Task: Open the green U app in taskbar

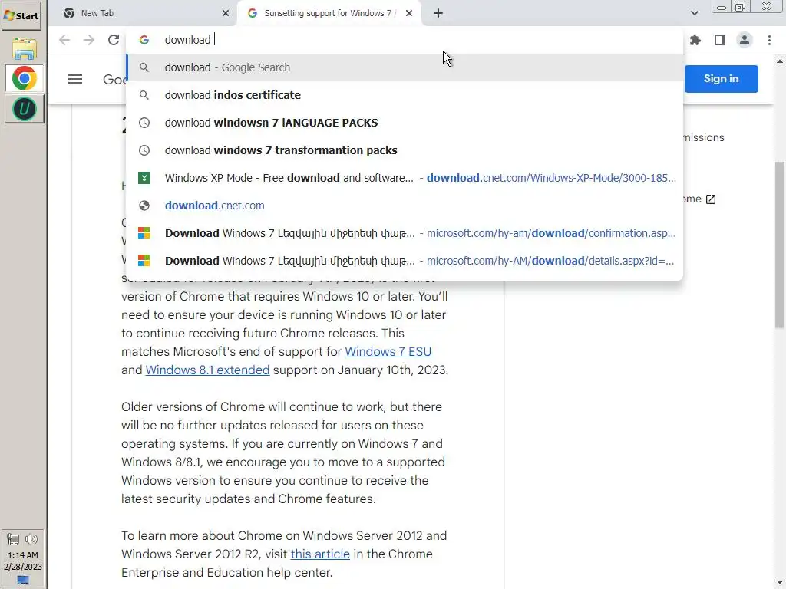Action: click(x=24, y=109)
